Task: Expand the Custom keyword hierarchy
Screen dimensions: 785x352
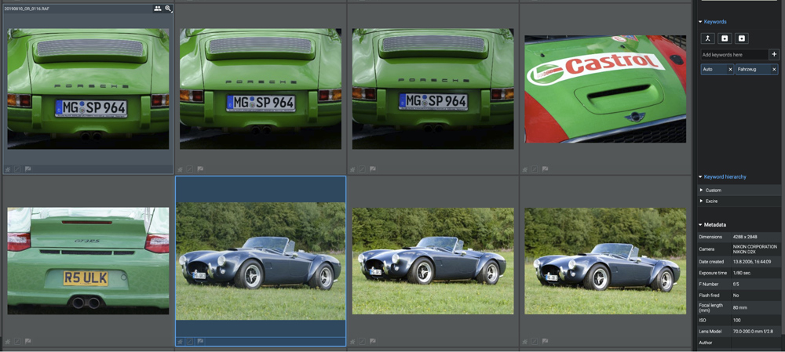Action: (x=702, y=191)
